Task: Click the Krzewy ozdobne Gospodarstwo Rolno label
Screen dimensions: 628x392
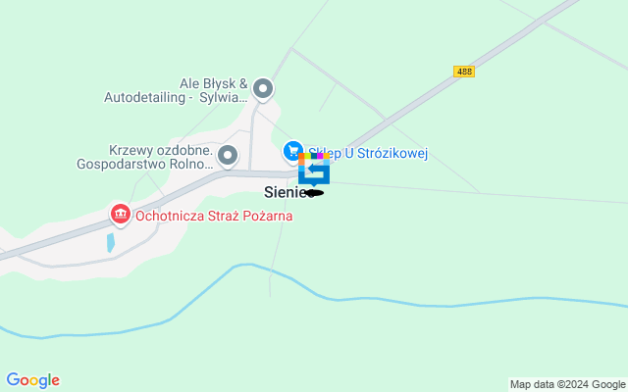Action: point(144,157)
